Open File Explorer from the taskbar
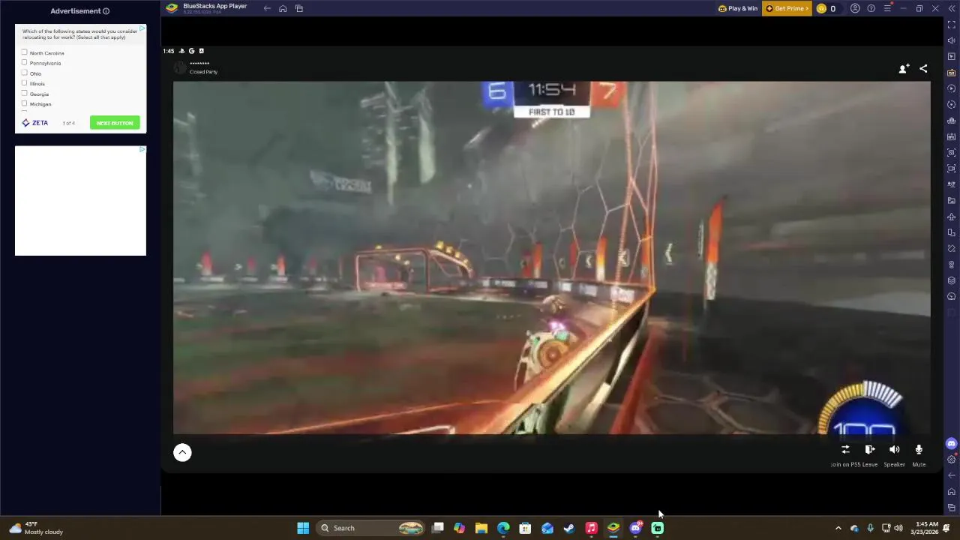Viewport: 960px width, 540px height. click(x=481, y=528)
